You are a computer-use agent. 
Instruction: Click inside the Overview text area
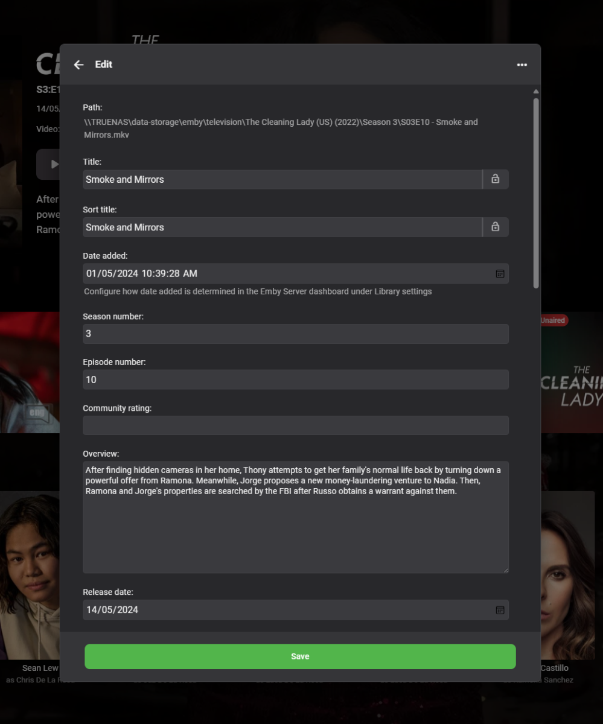295,517
